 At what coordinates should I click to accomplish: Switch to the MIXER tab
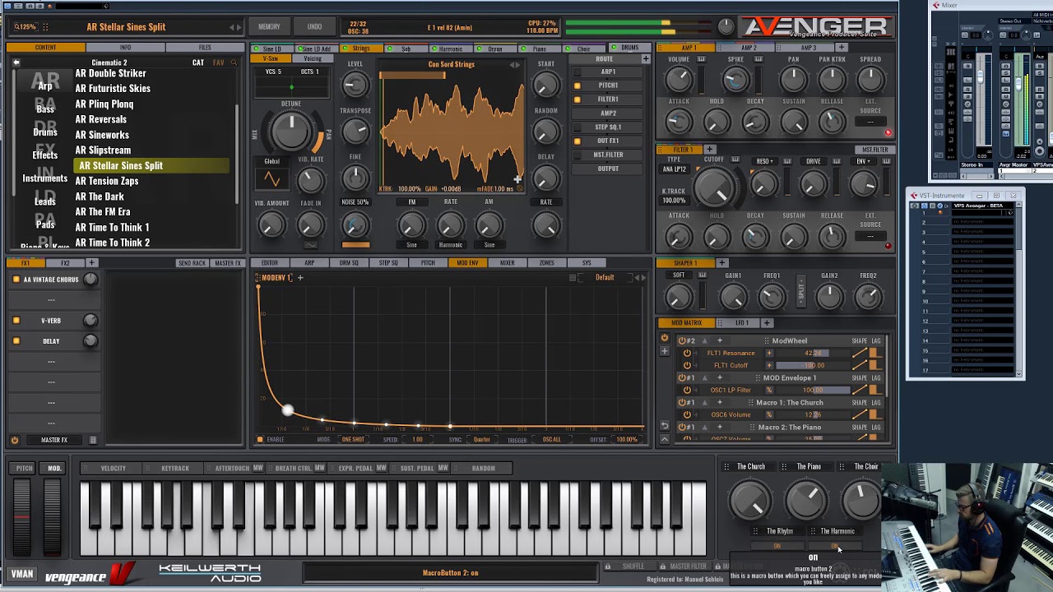(x=508, y=263)
